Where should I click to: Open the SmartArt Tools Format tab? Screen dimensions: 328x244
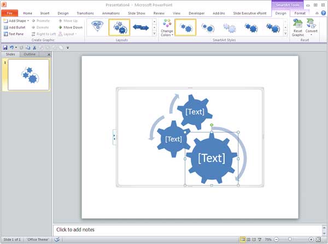coord(300,13)
